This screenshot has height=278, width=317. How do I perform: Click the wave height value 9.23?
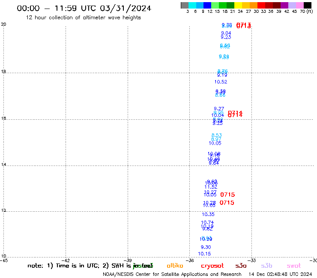tap(226, 37)
